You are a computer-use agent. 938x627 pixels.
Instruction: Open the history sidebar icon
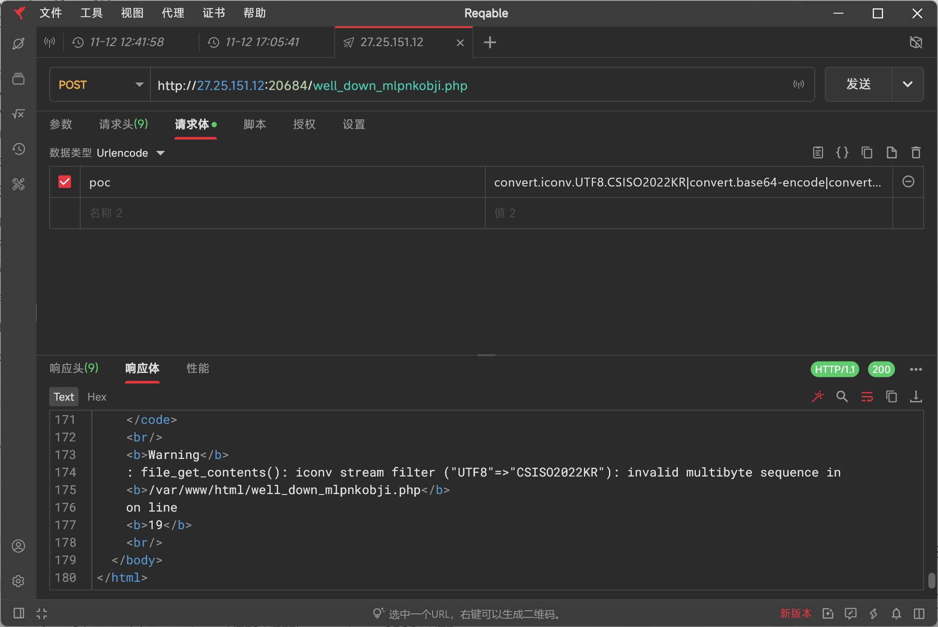coord(18,149)
